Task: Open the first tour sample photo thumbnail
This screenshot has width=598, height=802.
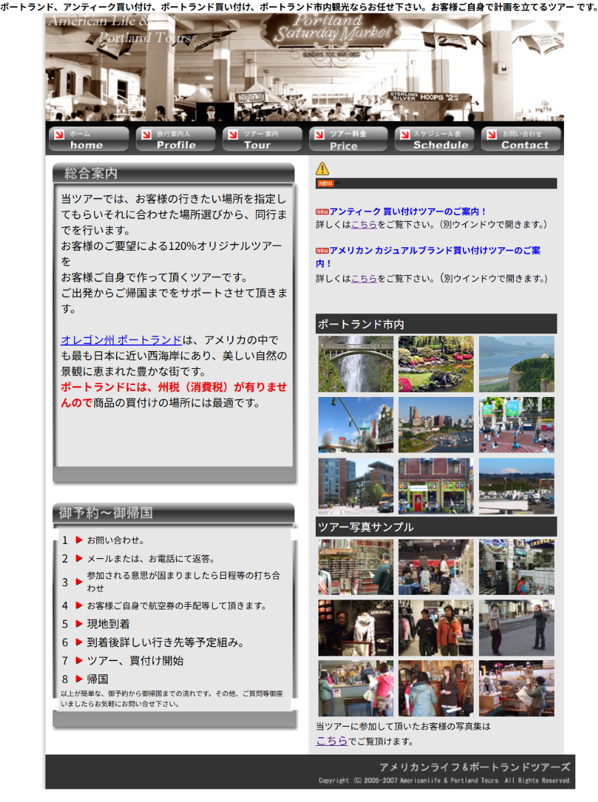Action: point(356,567)
